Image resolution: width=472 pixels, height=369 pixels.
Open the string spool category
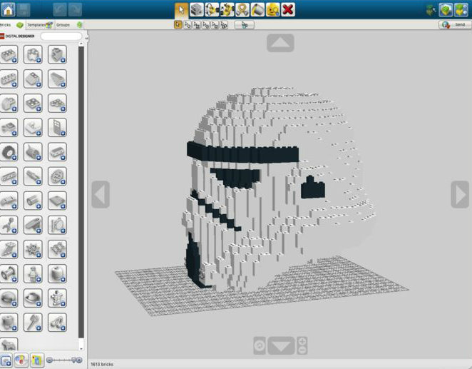9,274
